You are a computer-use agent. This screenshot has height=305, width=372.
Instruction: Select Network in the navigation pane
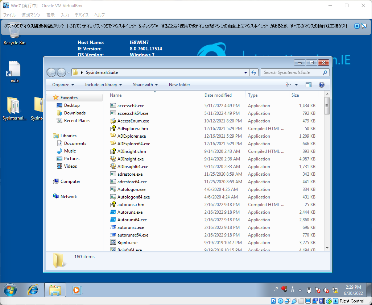69,196
